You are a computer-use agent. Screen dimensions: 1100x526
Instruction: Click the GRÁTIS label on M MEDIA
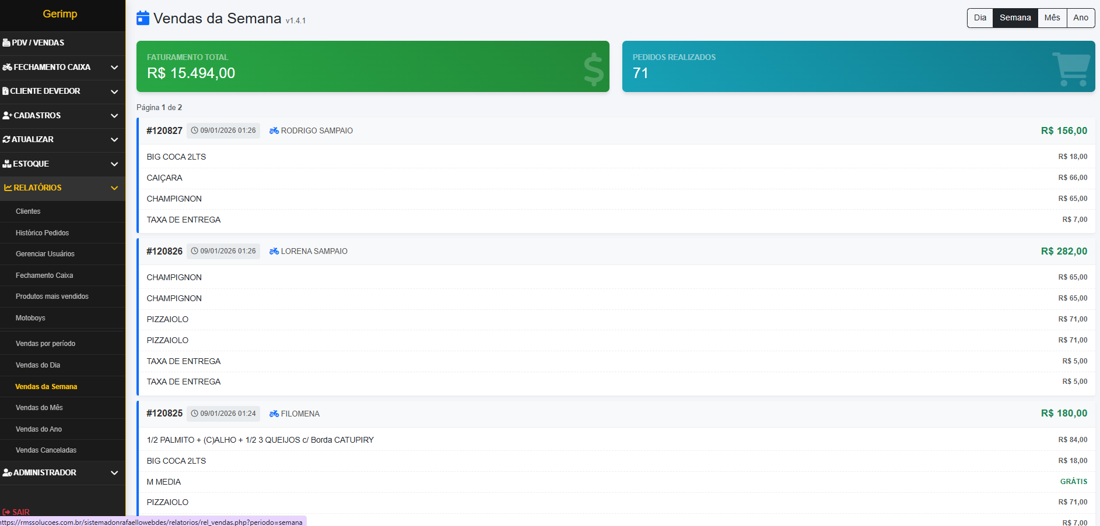click(1074, 482)
